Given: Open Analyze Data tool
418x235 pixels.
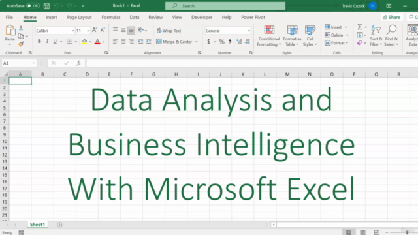Looking at the screenshot, I should click(x=412, y=36).
